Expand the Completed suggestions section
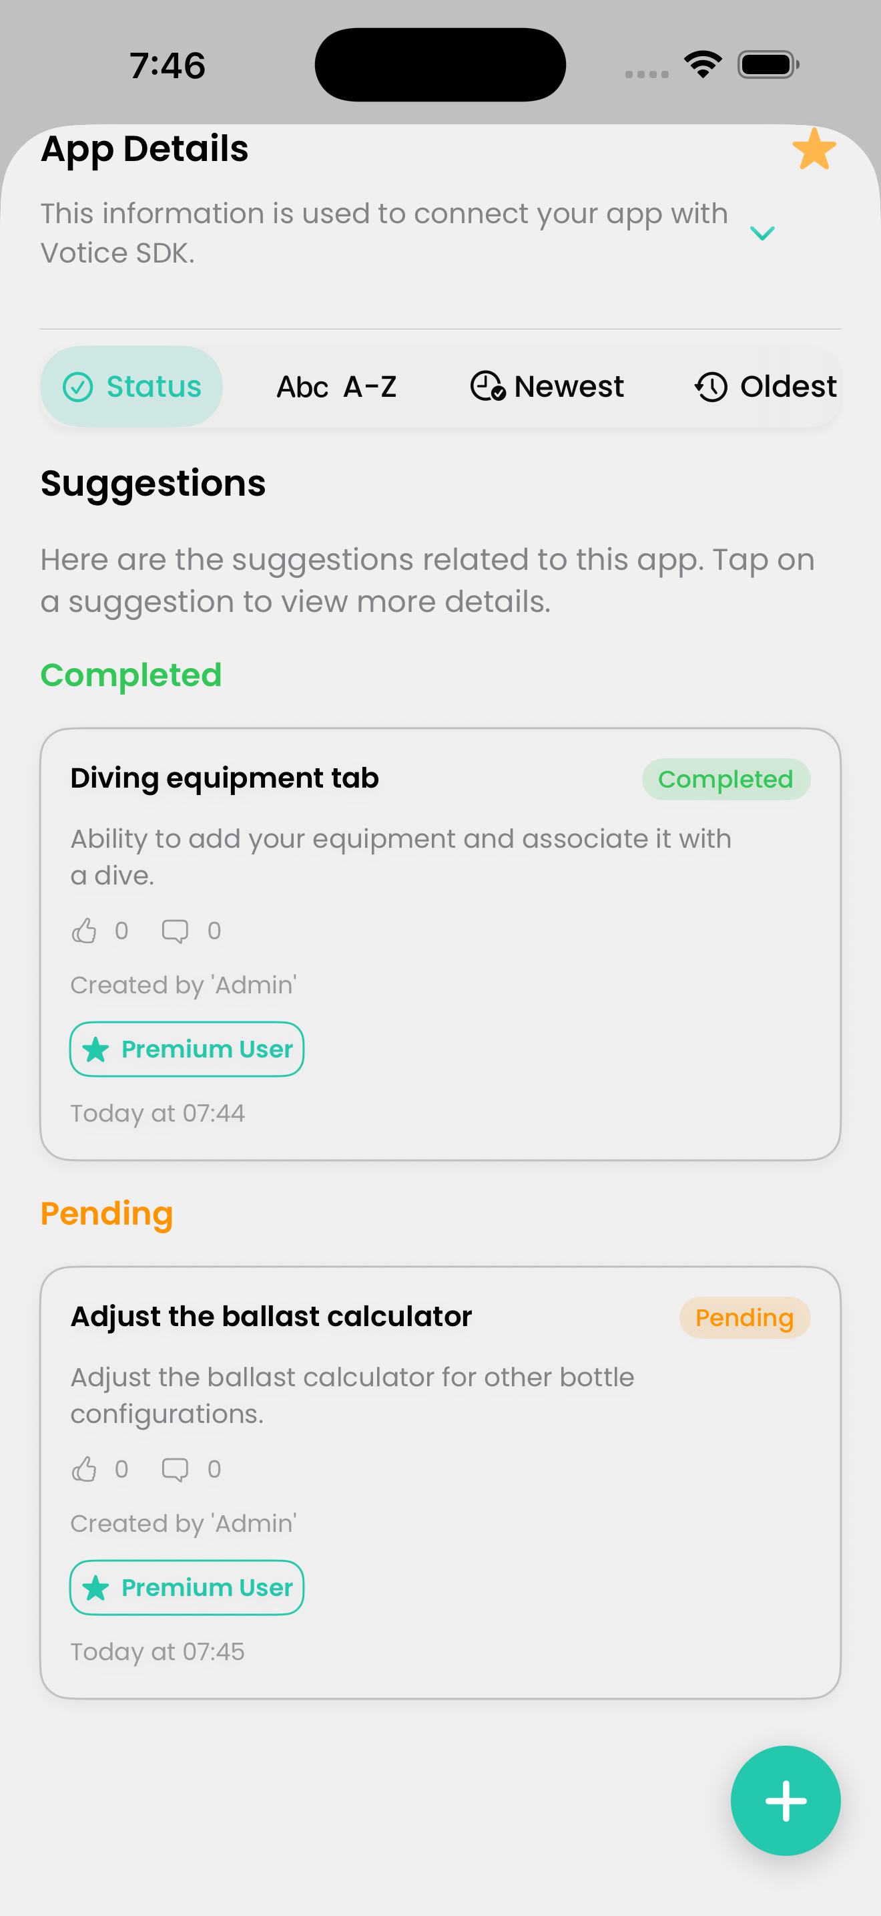The height and width of the screenshot is (1916, 881). point(131,675)
